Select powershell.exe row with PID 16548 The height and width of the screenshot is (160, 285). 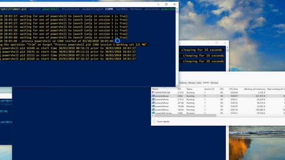click(x=218, y=106)
